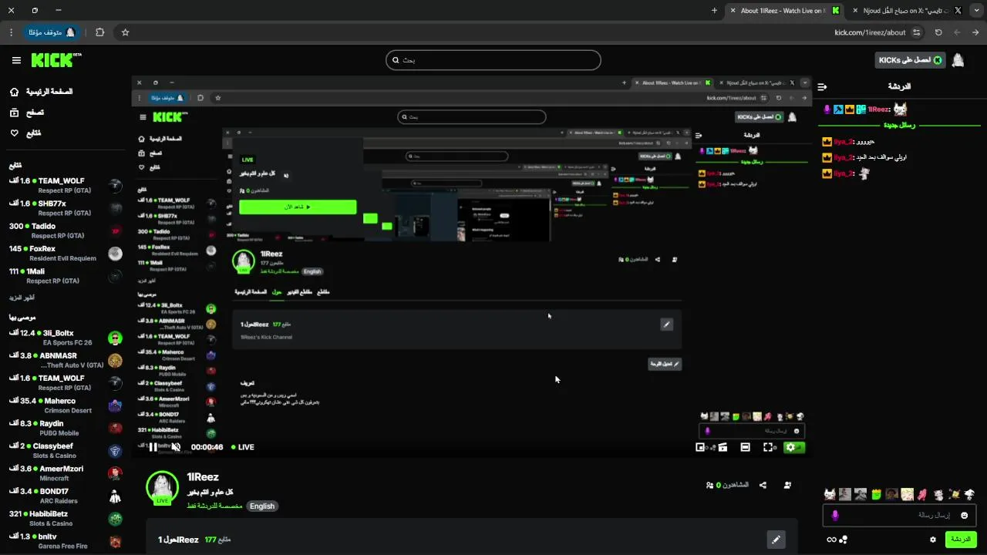Open chat settings gear icon
The width and height of the screenshot is (987, 555).
933,540
